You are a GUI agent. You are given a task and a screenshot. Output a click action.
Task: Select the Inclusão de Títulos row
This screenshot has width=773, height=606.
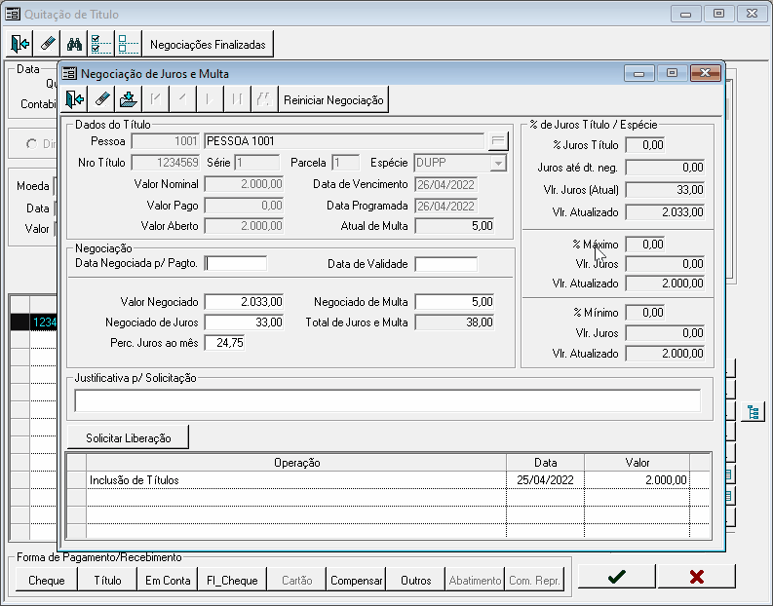(x=292, y=480)
